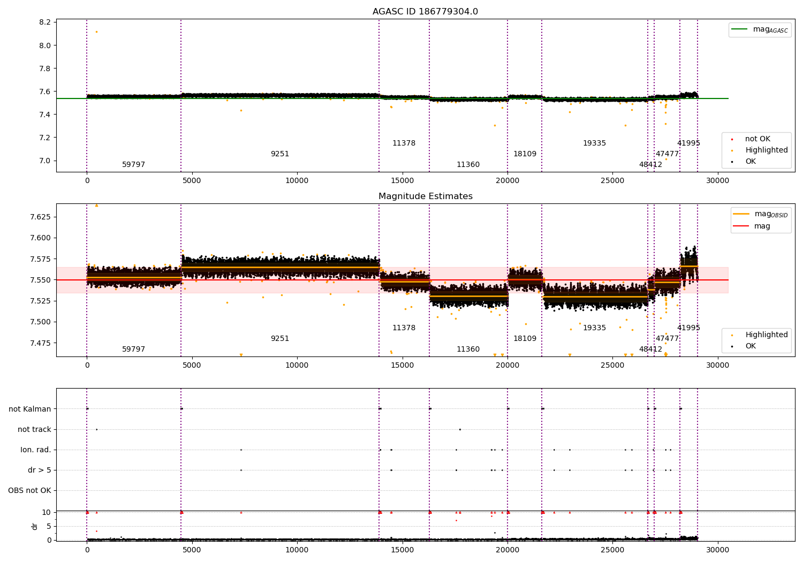Click y-axis tick 10 in the dr panel
The width and height of the screenshot is (803, 562).
(47, 513)
